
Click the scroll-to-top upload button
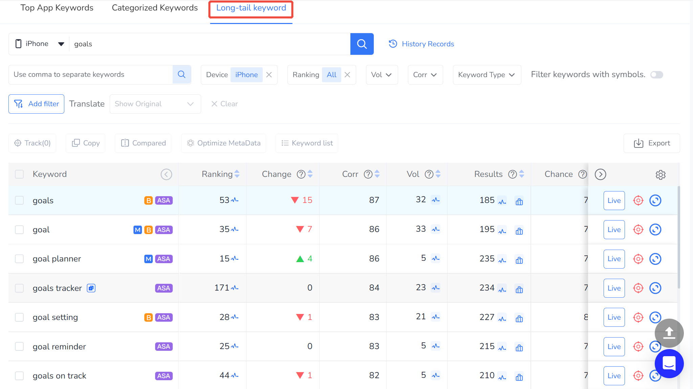tap(669, 333)
